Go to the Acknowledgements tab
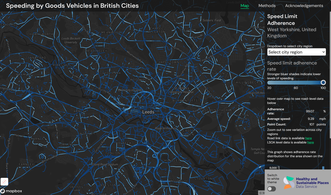 click(304, 6)
